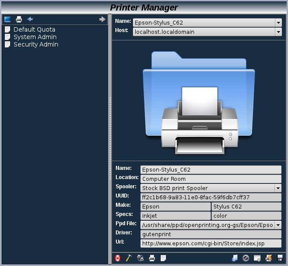Expand the Host dropdown list

[278, 32]
